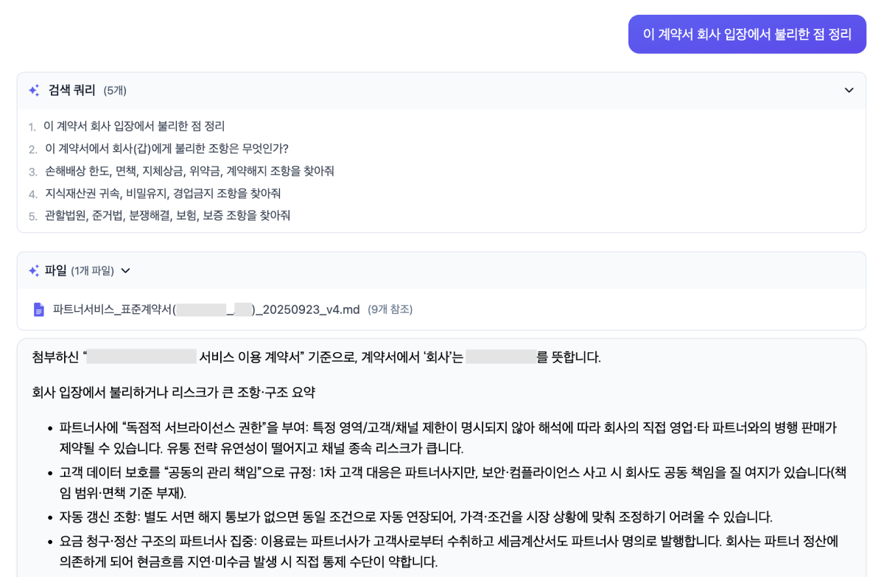This screenshot has width=884, height=577.
Task: Select the user message bubble 이 계약서 회사 입장에서 불리한 점 정리
Action: point(747,34)
